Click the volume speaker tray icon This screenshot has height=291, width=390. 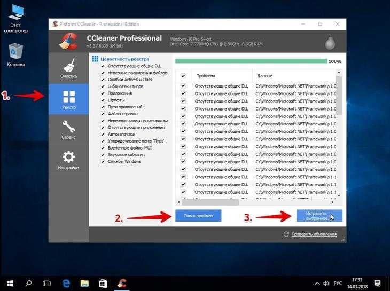[x=326, y=284]
